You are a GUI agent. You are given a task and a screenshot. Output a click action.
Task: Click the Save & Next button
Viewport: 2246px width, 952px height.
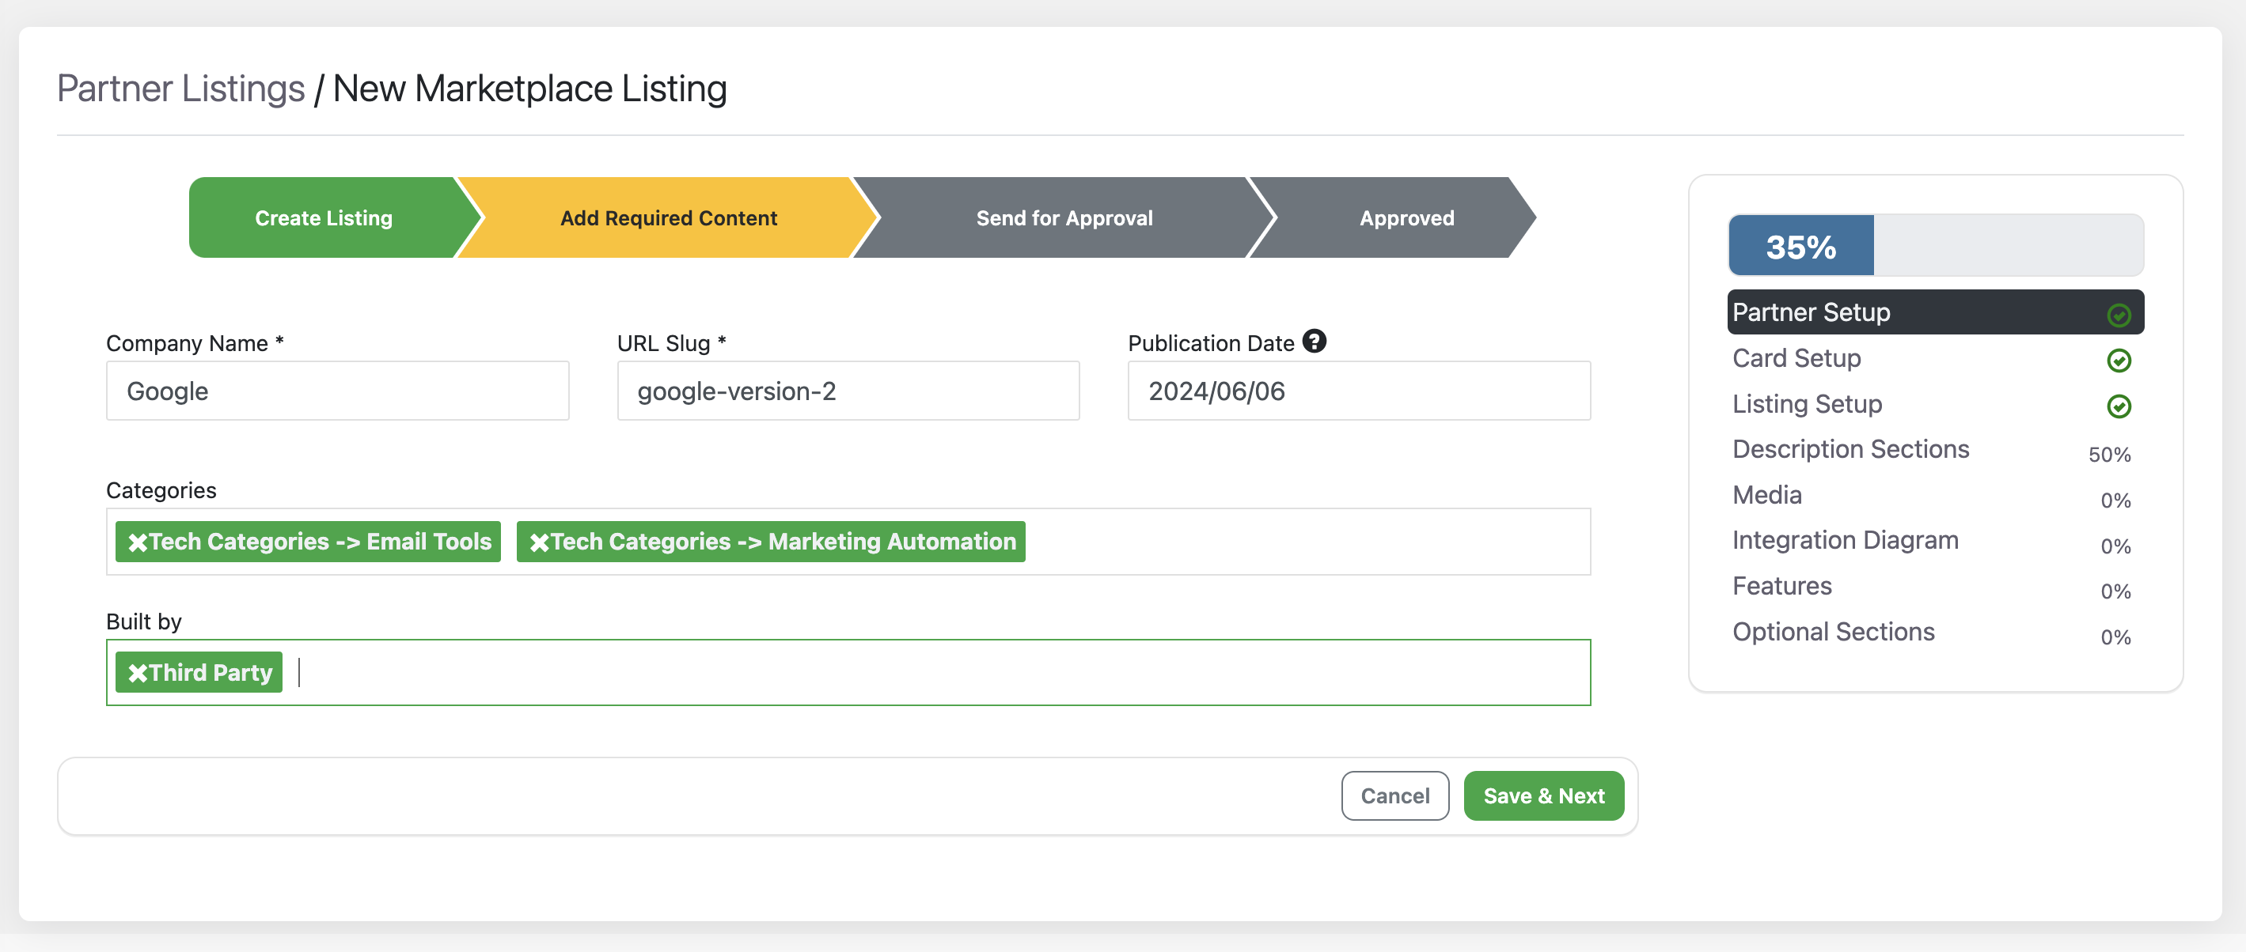click(1543, 796)
